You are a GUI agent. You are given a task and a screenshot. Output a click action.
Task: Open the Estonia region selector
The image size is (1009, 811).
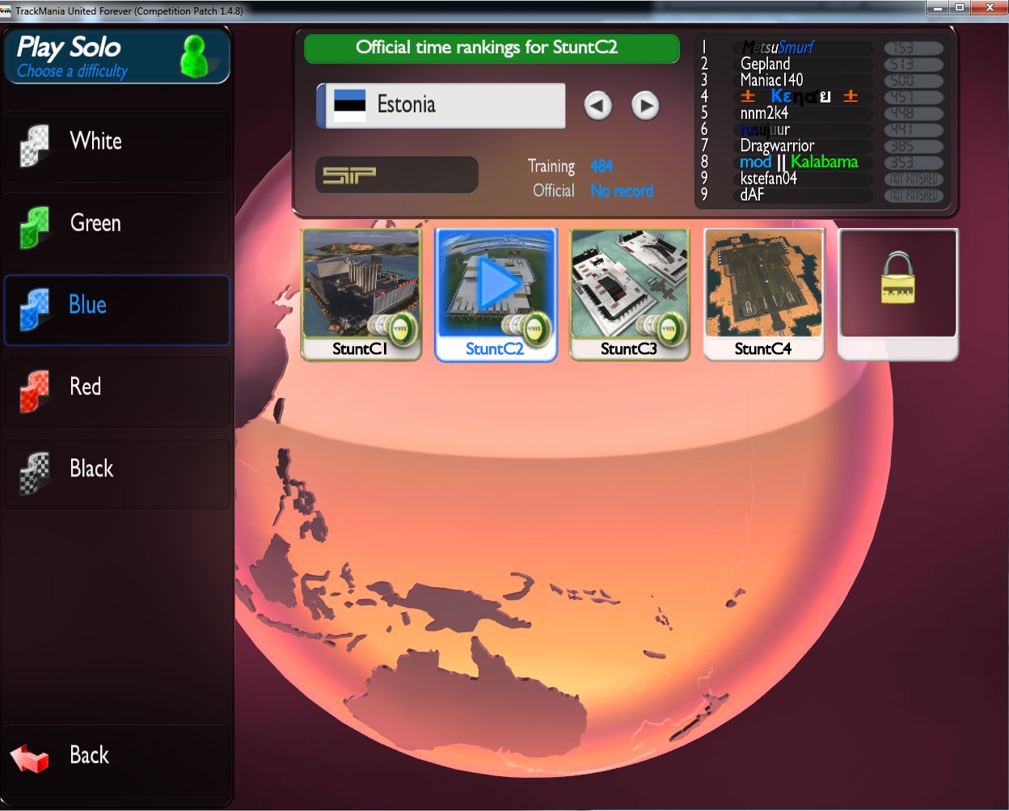point(441,106)
